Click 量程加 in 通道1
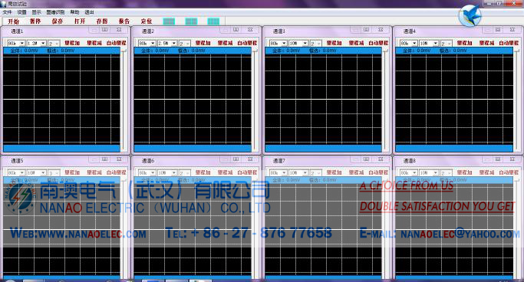Screen dimensions: 524x282 click(72, 43)
